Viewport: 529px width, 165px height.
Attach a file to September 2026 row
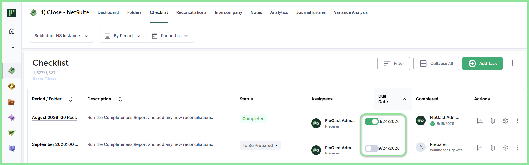click(493, 148)
